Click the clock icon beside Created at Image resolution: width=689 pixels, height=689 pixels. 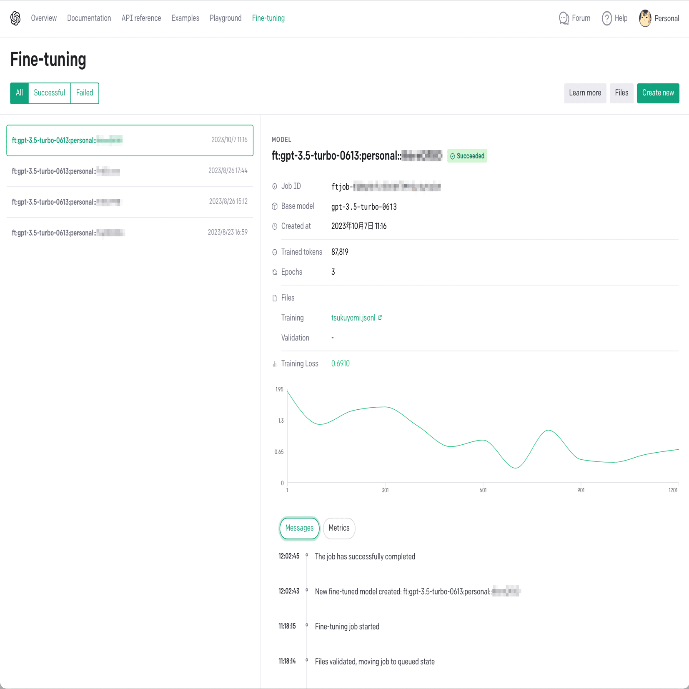(x=275, y=226)
